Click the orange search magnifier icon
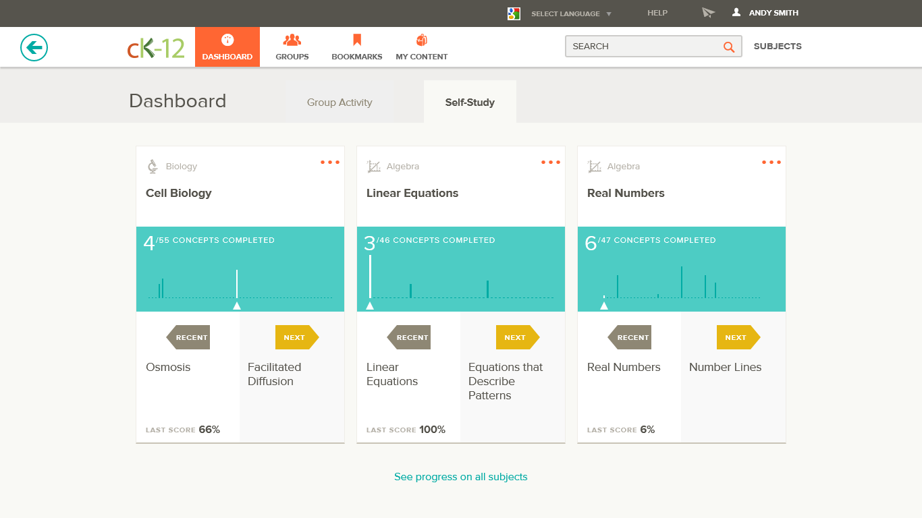 728,47
